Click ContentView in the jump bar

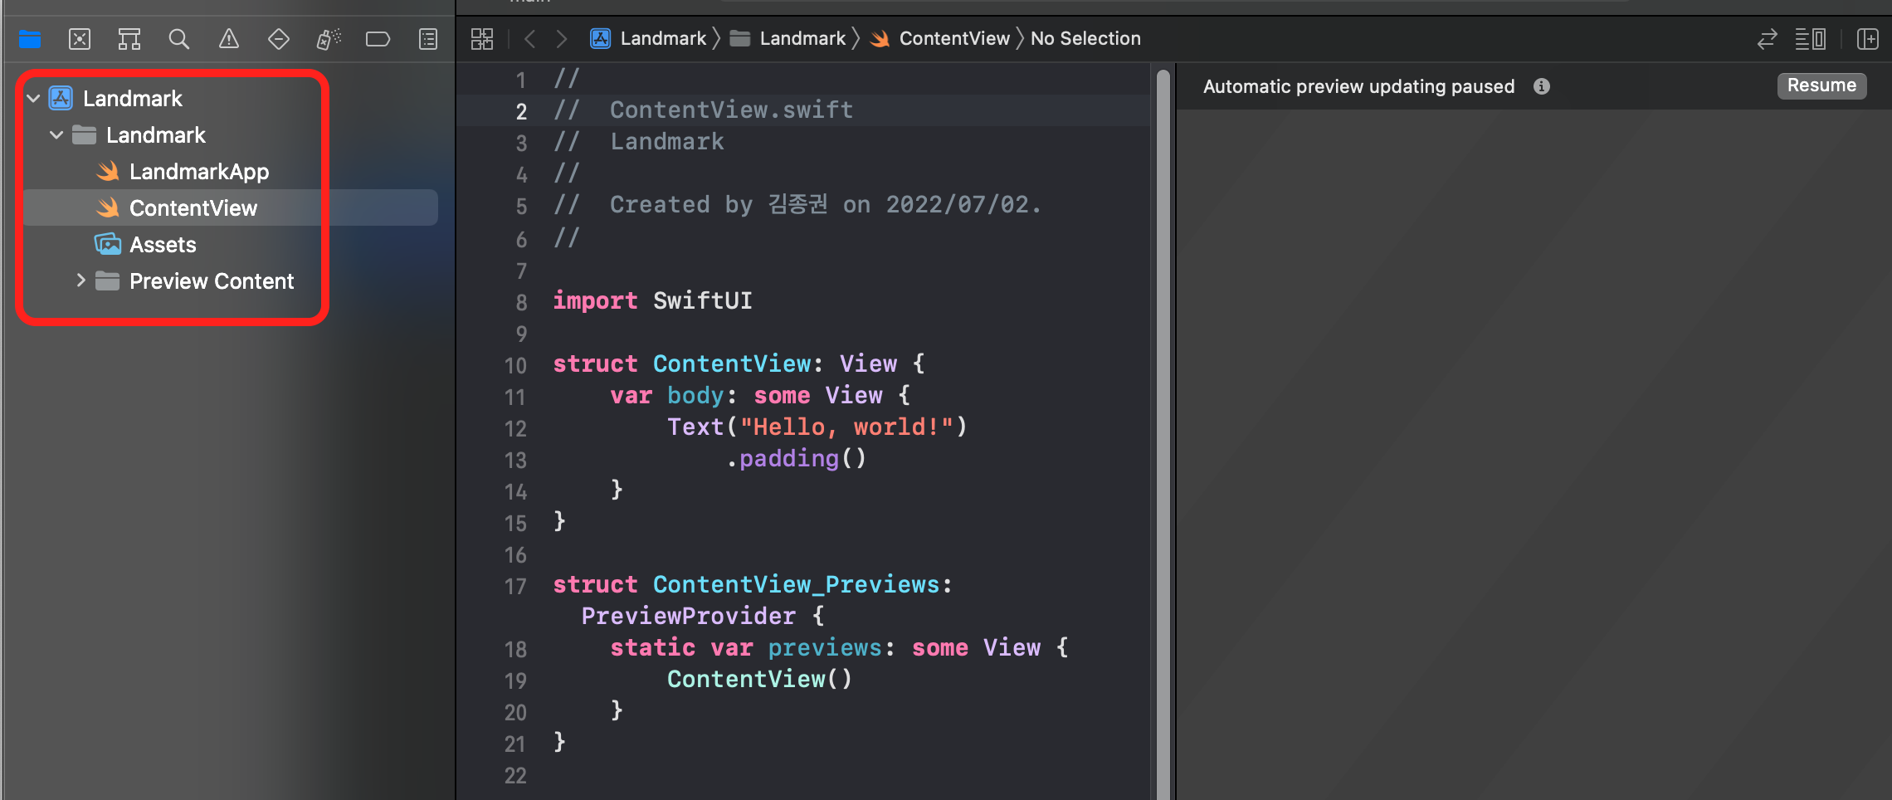pyautogui.click(x=939, y=39)
